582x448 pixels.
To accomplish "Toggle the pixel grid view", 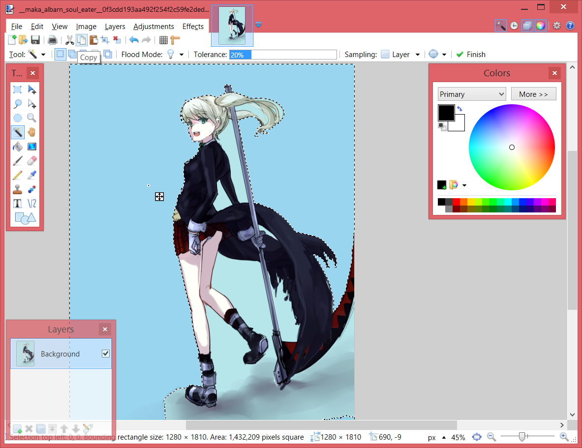I will 163,40.
